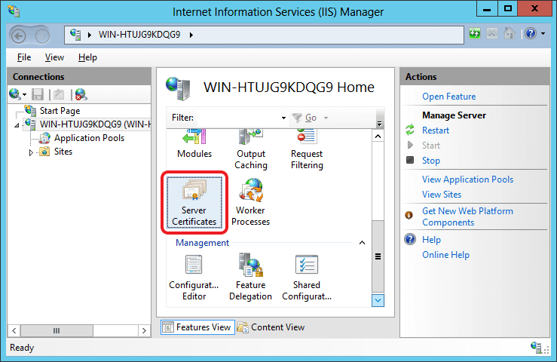This screenshot has width=557, height=362.
Task: Click the Stop black square icon
Action: coord(410,160)
